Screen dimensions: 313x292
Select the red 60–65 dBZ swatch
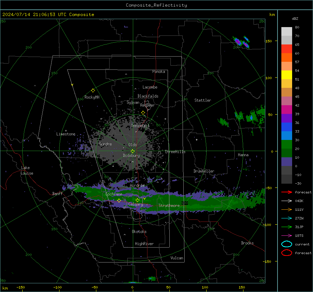pyautogui.click(x=287, y=49)
